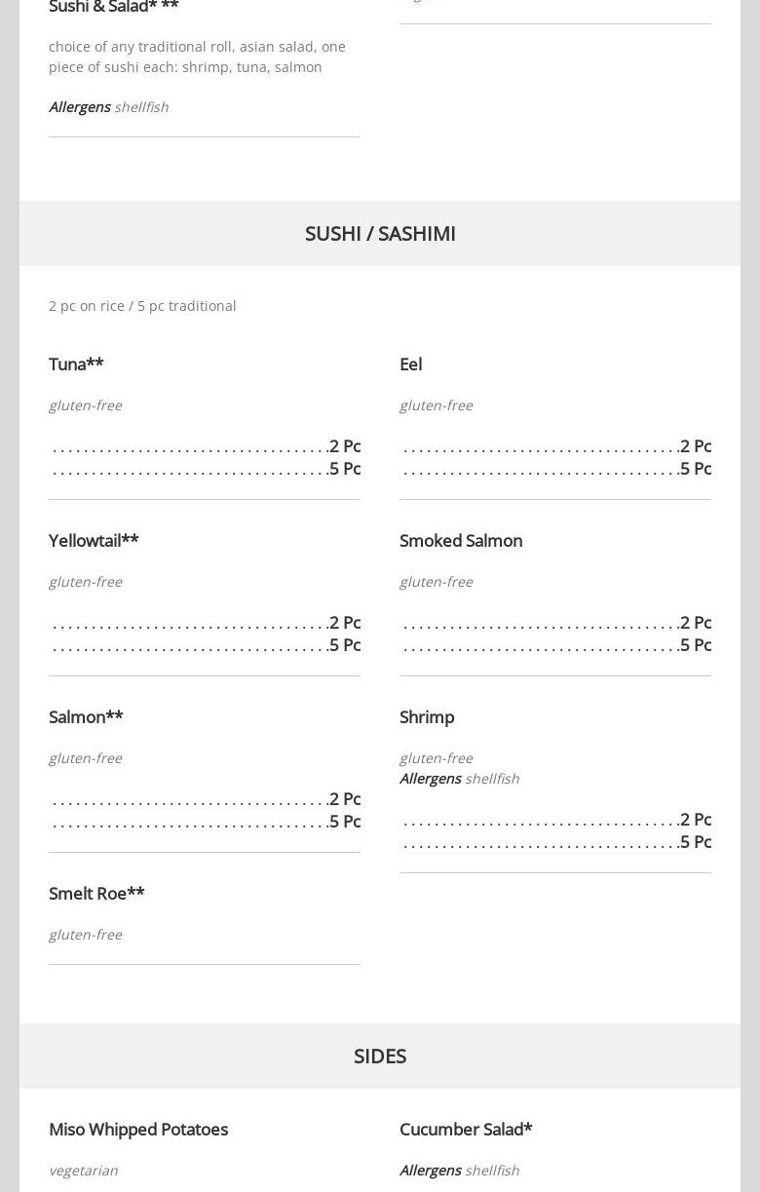
Task: Select the Cucumber Salad side heading
Action: pyautogui.click(x=466, y=1129)
